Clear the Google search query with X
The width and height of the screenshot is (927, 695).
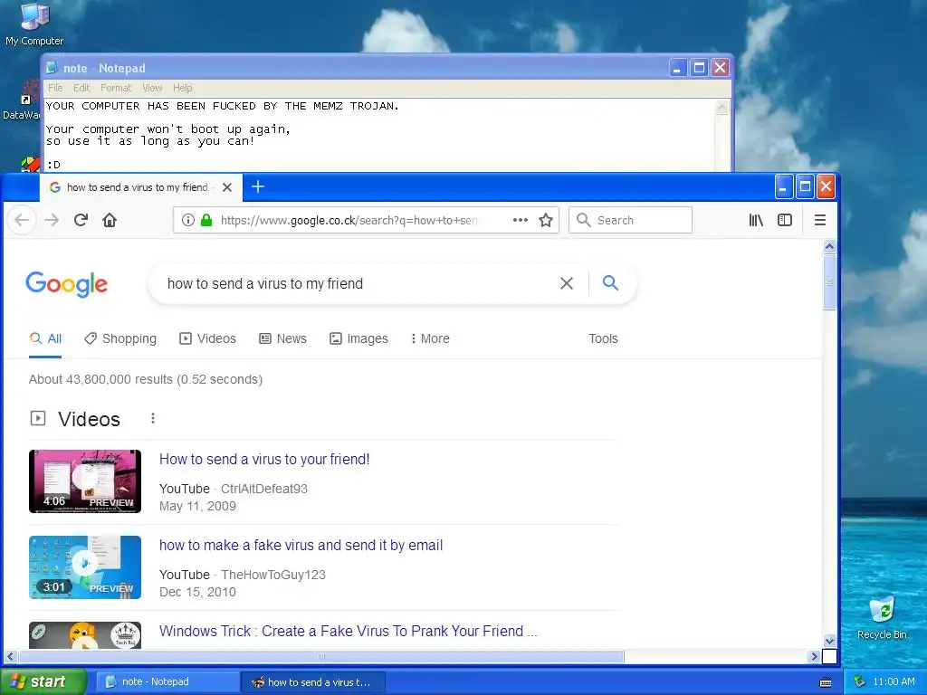567,283
